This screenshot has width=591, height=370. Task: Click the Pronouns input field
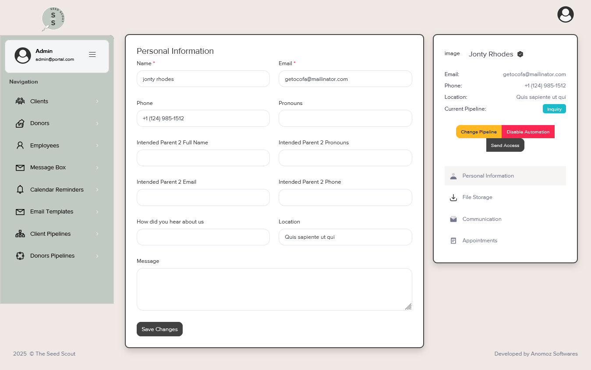(x=345, y=118)
